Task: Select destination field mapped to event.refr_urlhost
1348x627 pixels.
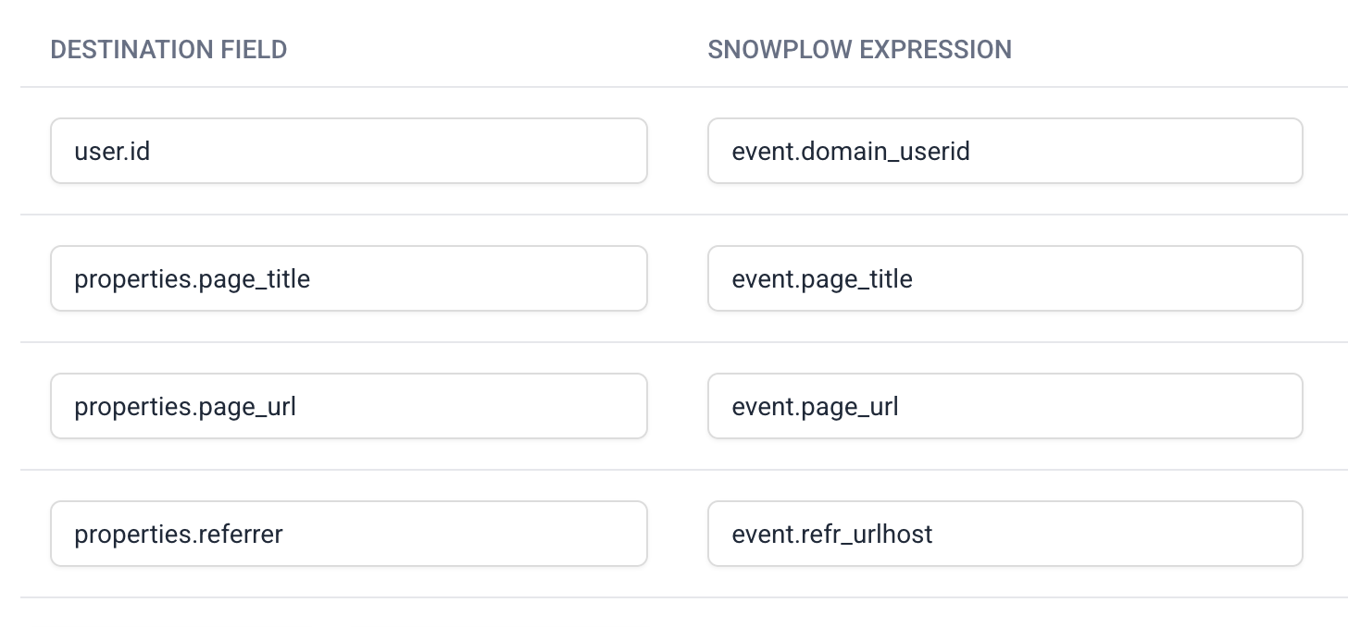Action: (x=348, y=534)
